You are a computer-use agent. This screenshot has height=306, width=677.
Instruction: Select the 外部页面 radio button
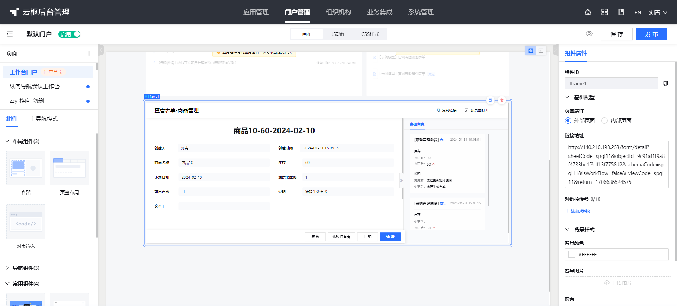pos(568,121)
